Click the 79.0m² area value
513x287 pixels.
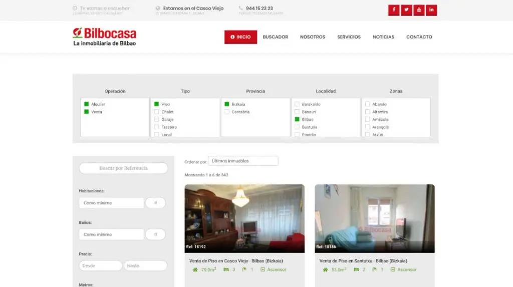pos(208,269)
